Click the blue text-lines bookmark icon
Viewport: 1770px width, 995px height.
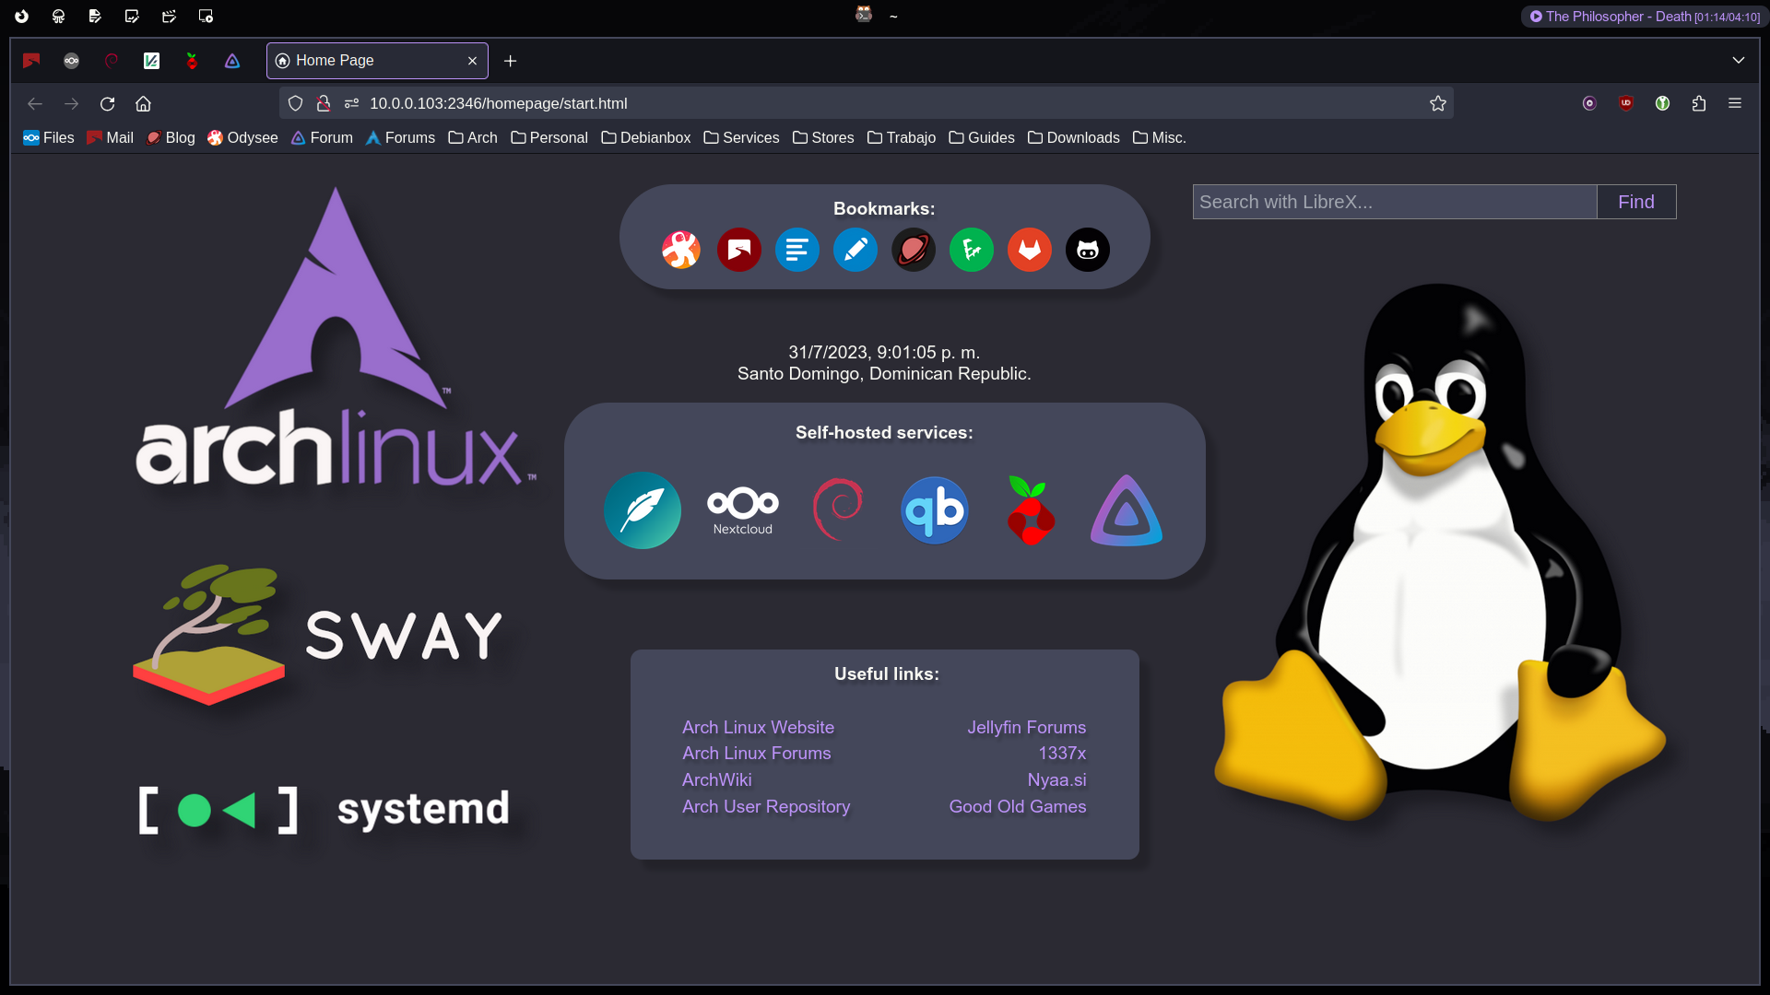tap(797, 250)
